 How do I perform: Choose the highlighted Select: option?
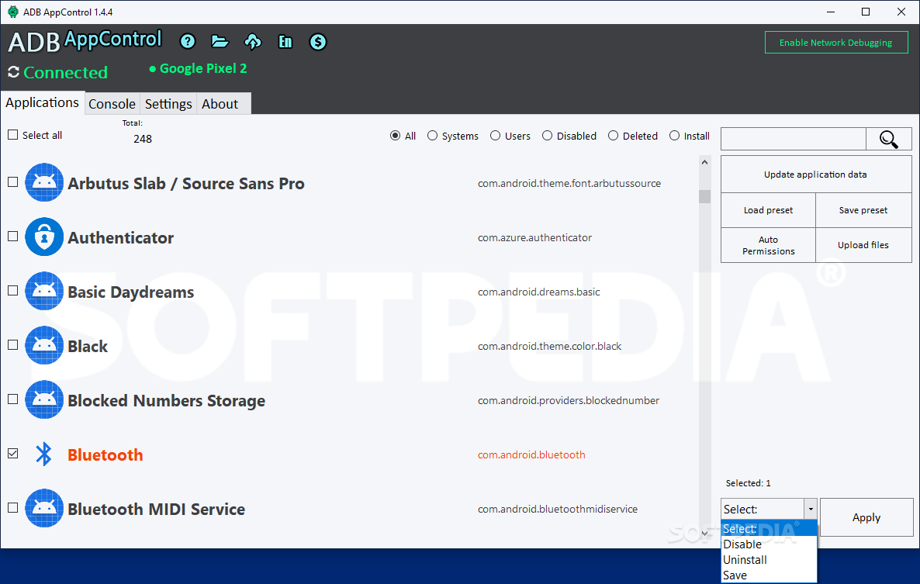pyautogui.click(x=769, y=528)
